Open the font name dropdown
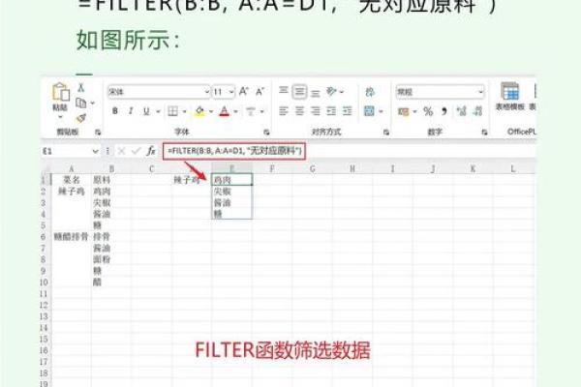This screenshot has width=581, height=387. [x=207, y=92]
